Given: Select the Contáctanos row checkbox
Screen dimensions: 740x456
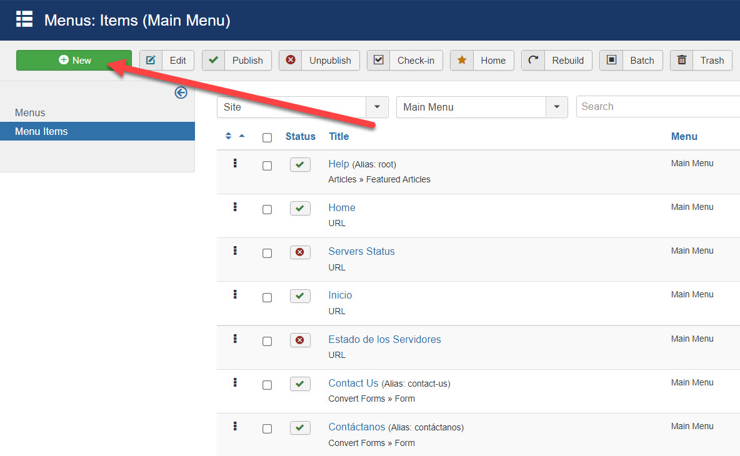Looking at the screenshot, I should click(x=267, y=429).
